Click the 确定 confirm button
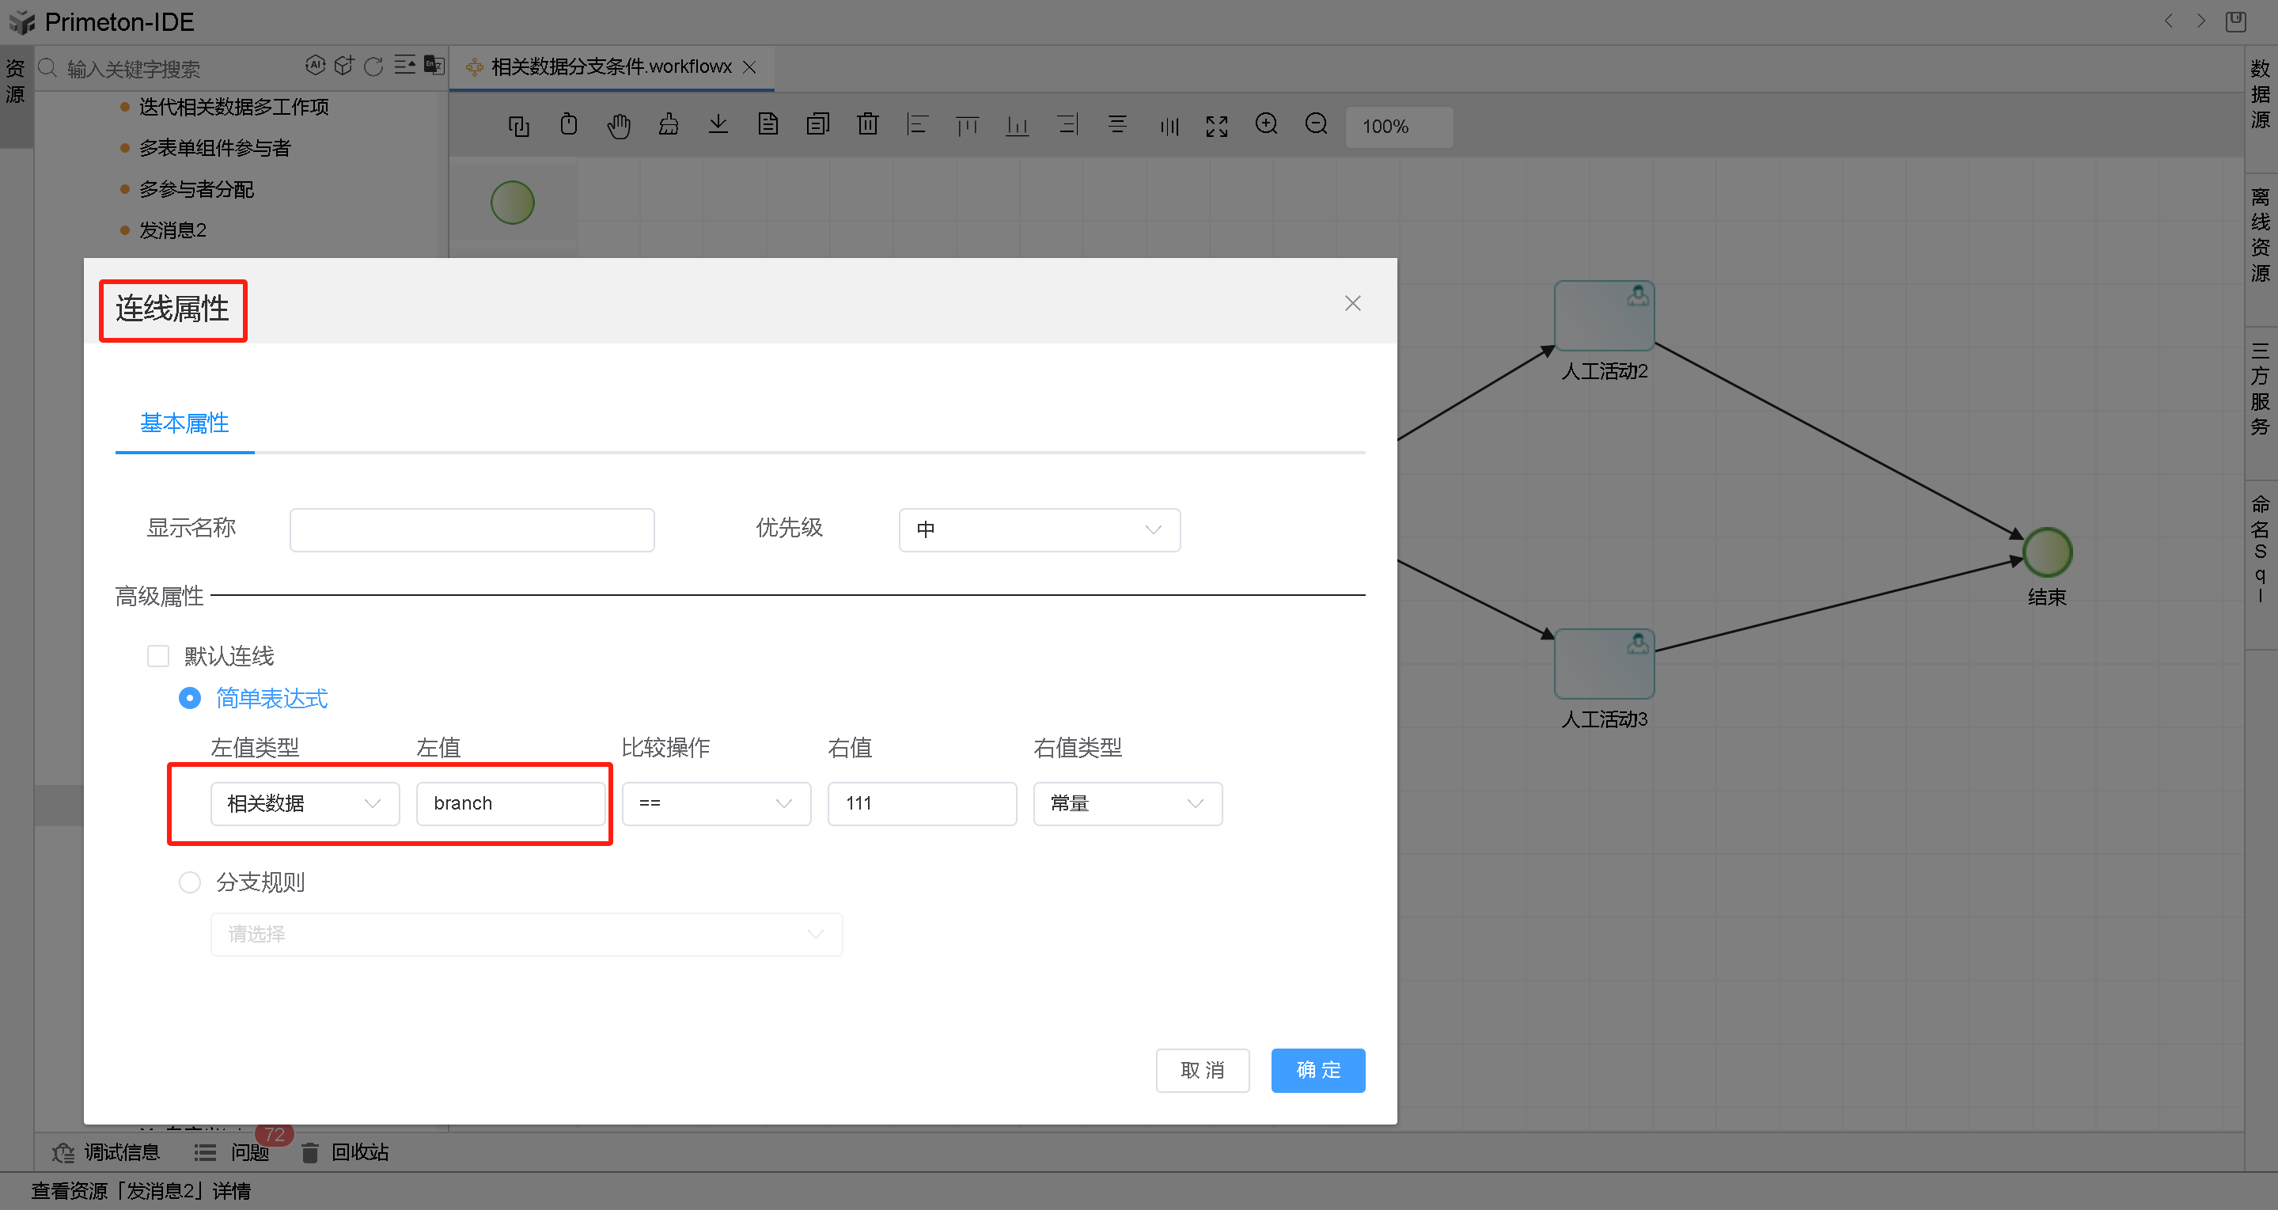This screenshot has height=1210, width=2278. [1318, 1070]
